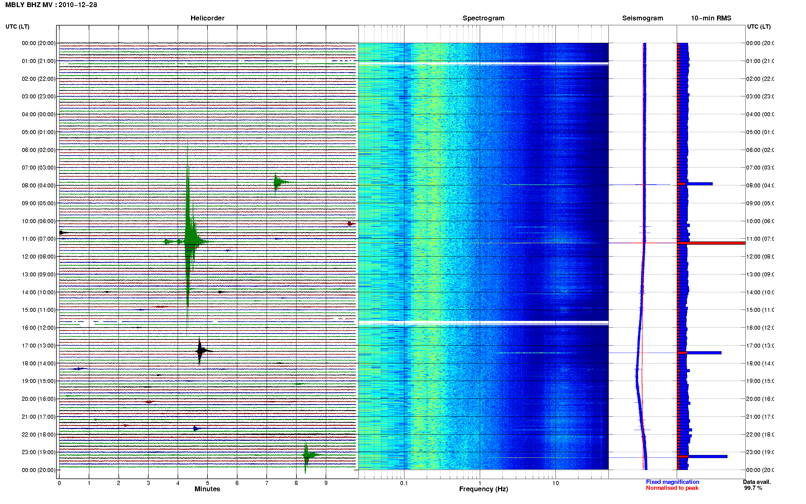Image resolution: width=806 pixels, height=504 pixels.
Task: Click the 0.1 frequency tick label
Action: (x=404, y=483)
